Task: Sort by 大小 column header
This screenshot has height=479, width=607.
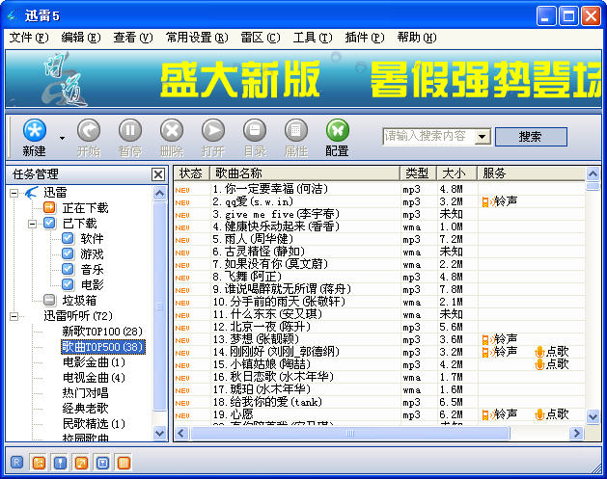Action: [456, 173]
